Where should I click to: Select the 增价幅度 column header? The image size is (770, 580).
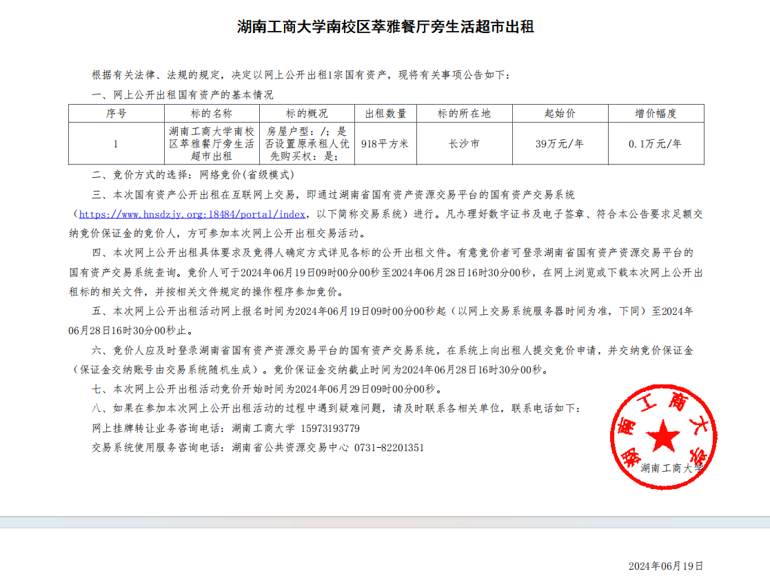(x=656, y=114)
